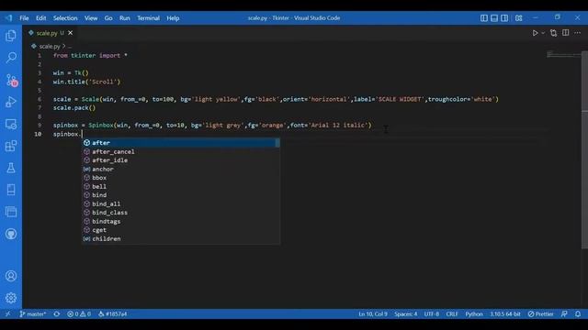Open the Go menu
588x330 pixels.
108,18
